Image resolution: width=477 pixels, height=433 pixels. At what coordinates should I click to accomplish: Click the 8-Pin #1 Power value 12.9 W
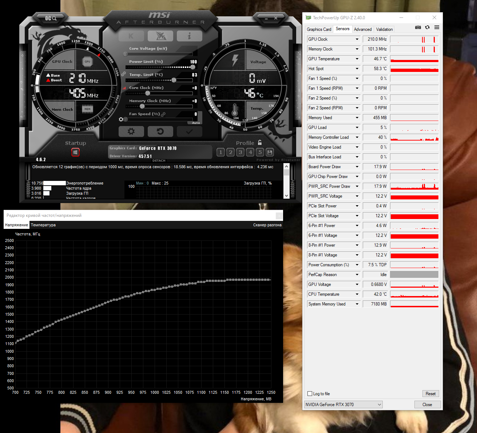[x=375, y=245]
